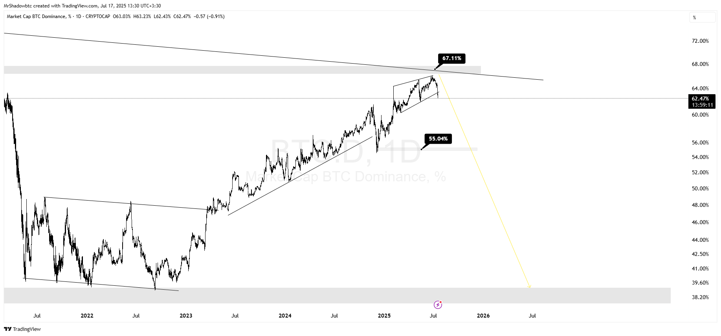Click the -0.57 (-0.91%) change value

tap(209, 16)
